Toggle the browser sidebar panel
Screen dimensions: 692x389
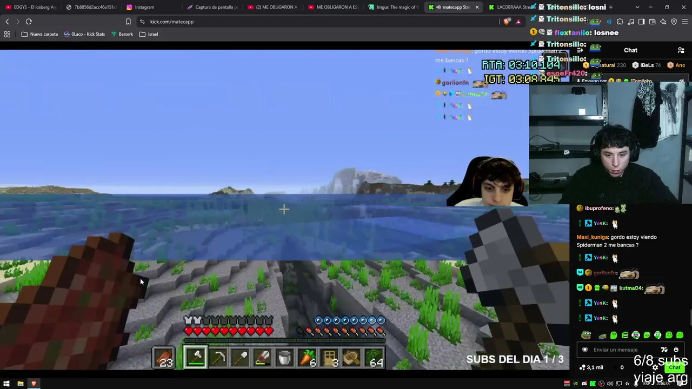click(641, 22)
